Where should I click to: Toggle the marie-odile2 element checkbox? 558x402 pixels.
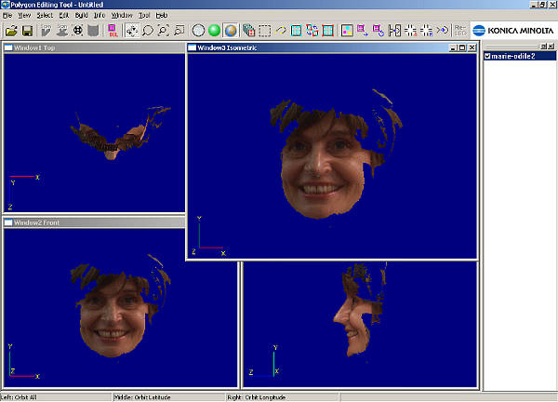coord(488,56)
